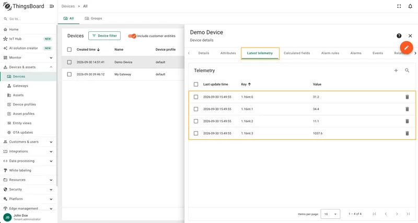Click the ThingsBoard logo icon
Image resolution: width=418 pixels, height=223 pixels.
[7, 6]
